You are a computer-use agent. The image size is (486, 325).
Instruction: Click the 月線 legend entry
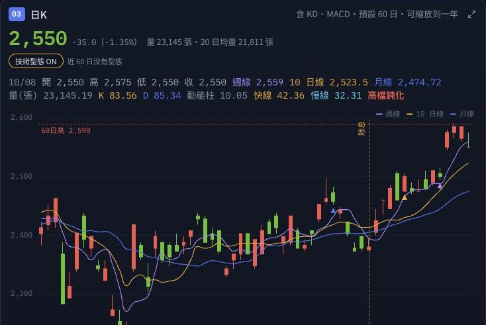tap(462, 114)
